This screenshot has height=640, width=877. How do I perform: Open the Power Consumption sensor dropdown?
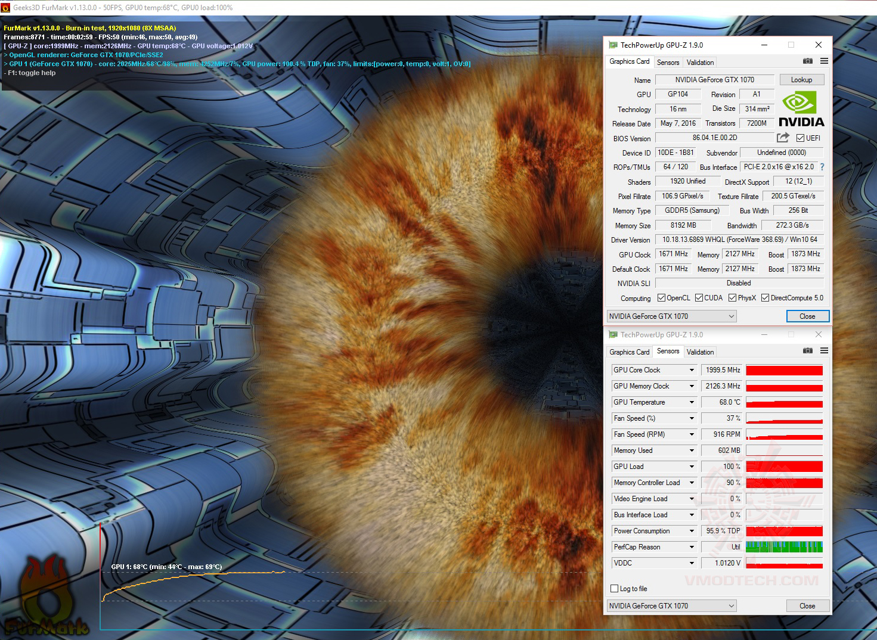(692, 531)
